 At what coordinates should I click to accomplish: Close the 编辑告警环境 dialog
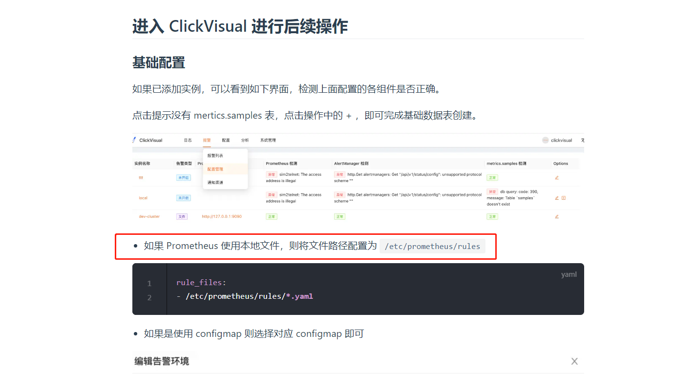pyautogui.click(x=574, y=361)
